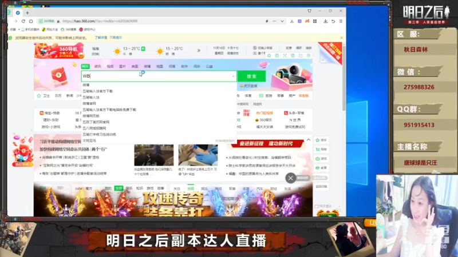Open the 收藏 favorites bookmark
The image size is (458, 257).
click(13, 30)
